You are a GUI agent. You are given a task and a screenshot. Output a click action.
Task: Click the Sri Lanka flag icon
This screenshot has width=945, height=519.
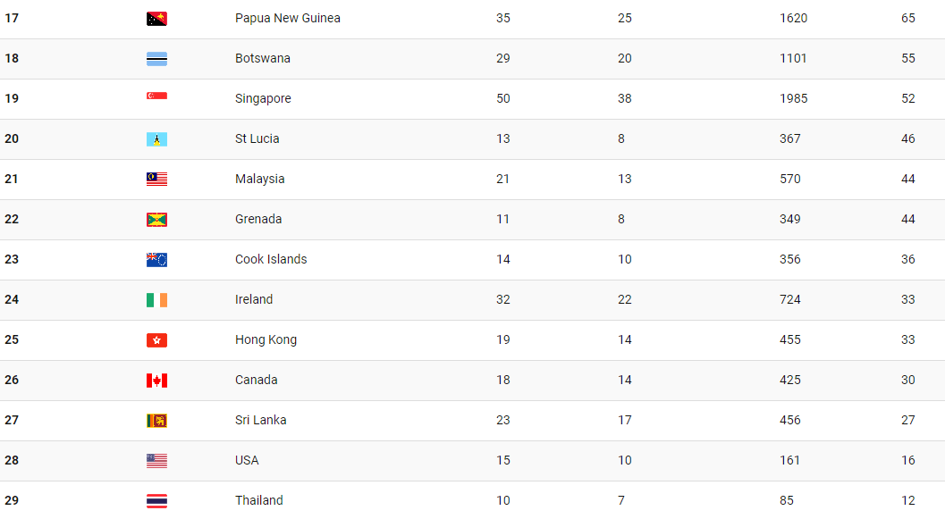pyautogui.click(x=156, y=421)
